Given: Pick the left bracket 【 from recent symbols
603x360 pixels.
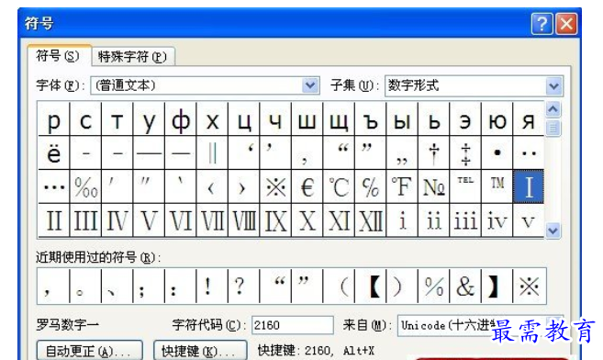Looking at the screenshot, I should click(371, 287).
